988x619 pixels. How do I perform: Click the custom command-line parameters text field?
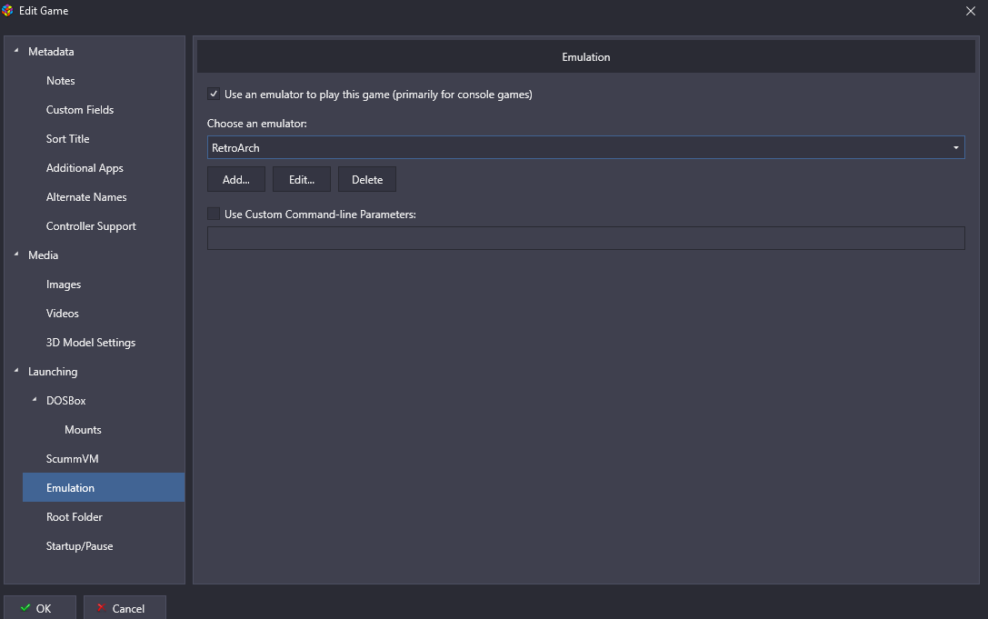[x=586, y=238]
